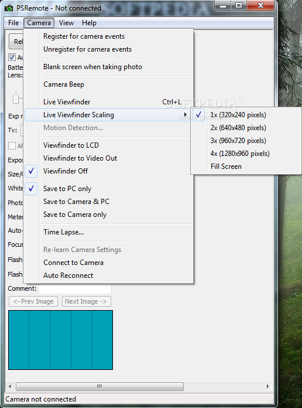Select Save to Camera only
302x408 pixels.
[x=109, y=215]
